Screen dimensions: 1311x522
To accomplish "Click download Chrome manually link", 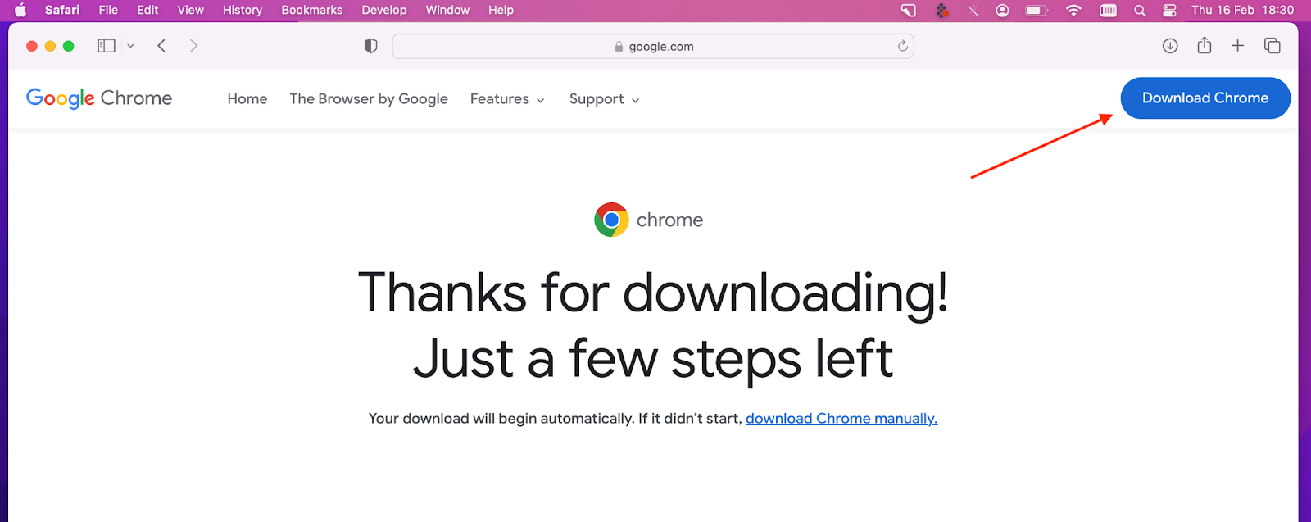I will pos(841,419).
